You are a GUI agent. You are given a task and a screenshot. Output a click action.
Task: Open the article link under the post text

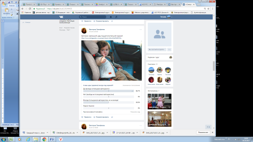pos(102,38)
